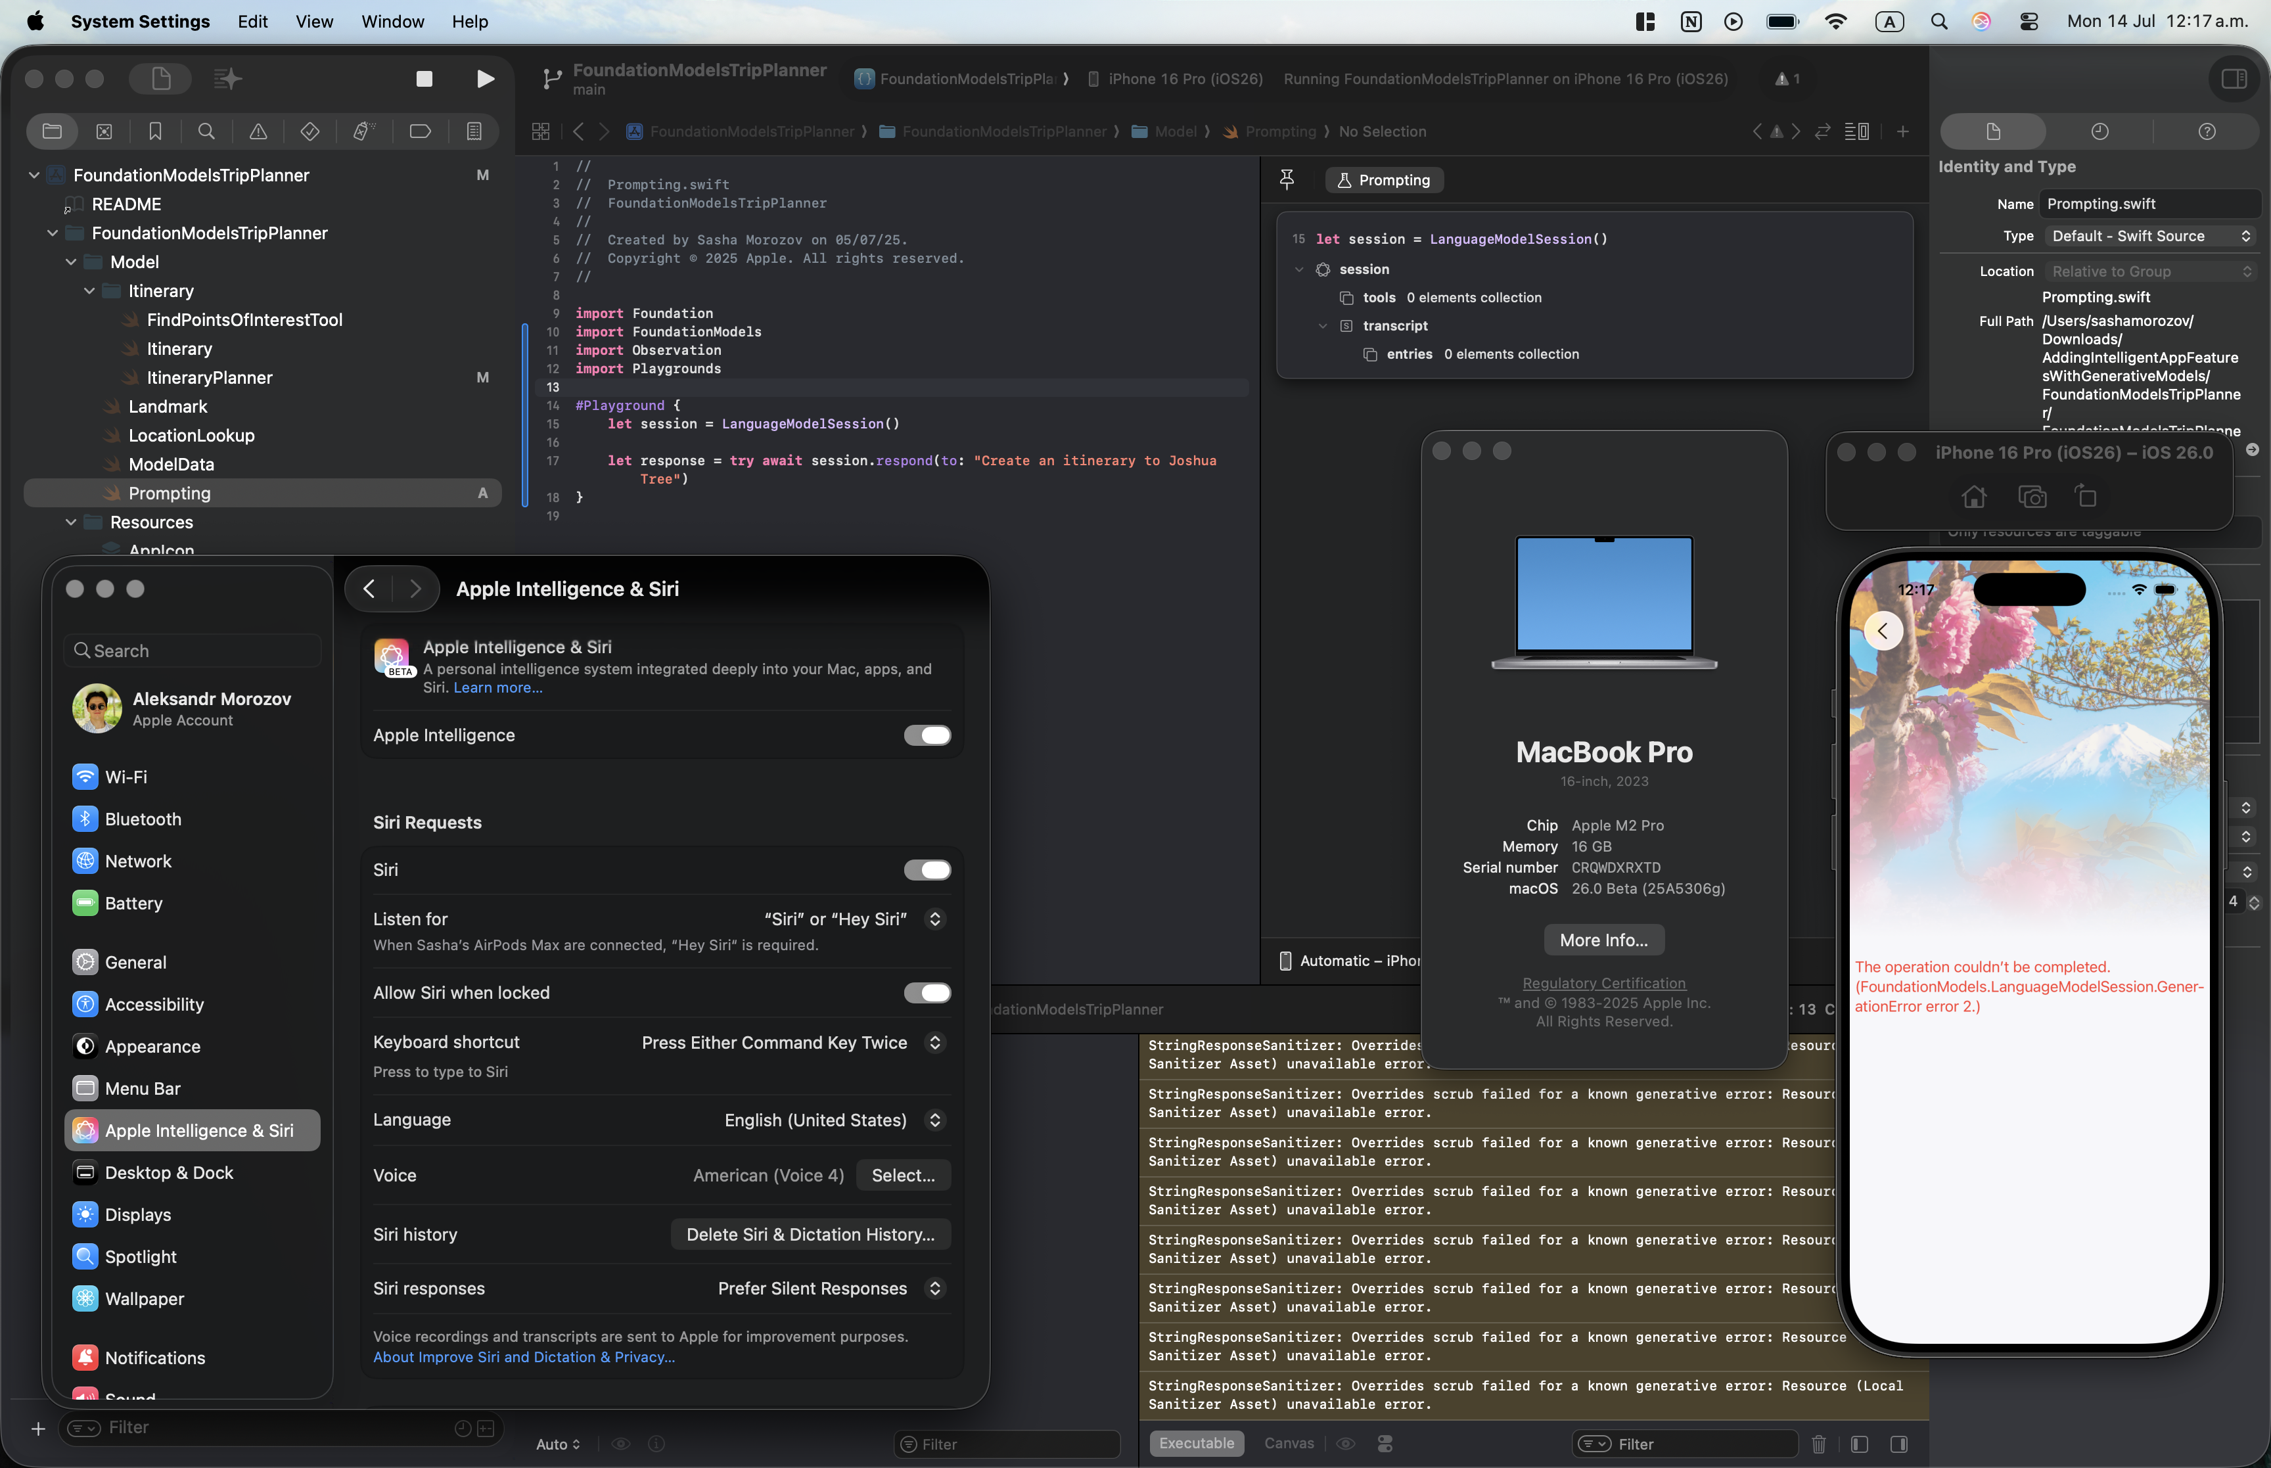Image resolution: width=2271 pixels, height=1468 pixels.
Task: Open the file Type dropdown in inspector
Action: tap(2151, 235)
